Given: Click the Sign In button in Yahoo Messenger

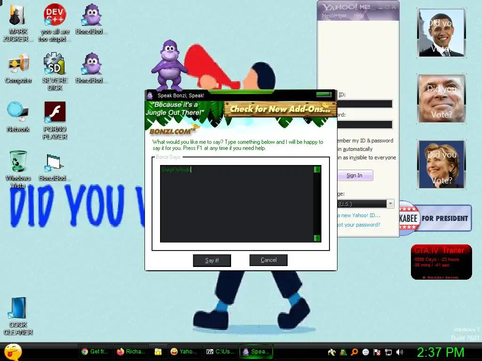Looking at the screenshot, I should pos(355,175).
